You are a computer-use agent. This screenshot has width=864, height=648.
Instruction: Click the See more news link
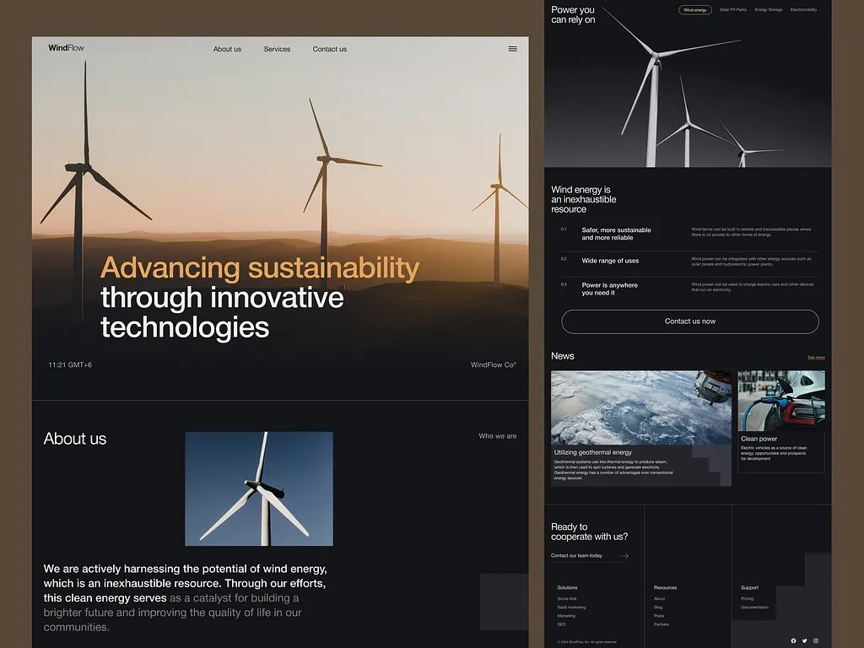point(816,358)
